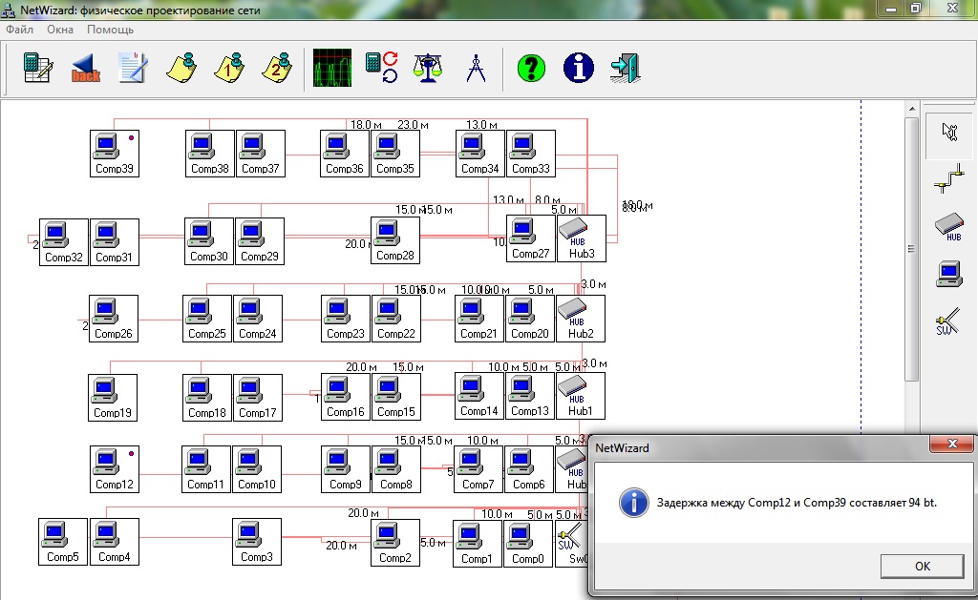Select the Comp31 computer node
This screenshot has height=600, width=978.
[115, 242]
